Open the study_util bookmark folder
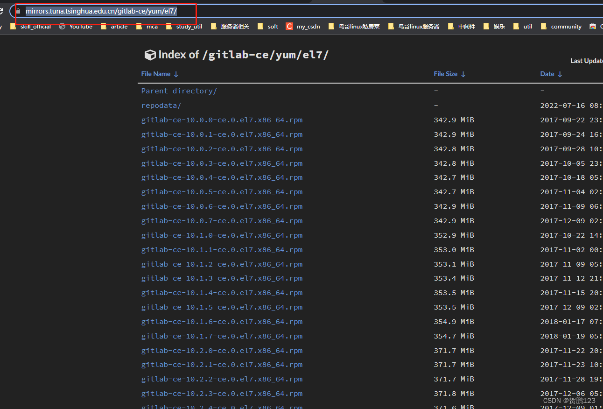Viewport: 603px width, 409px height. coord(184,27)
